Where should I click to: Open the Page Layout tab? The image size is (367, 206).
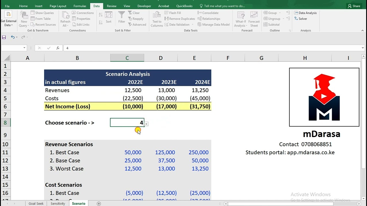[x=58, y=6]
